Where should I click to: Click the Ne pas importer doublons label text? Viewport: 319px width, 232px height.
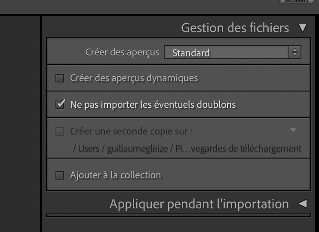(153, 104)
